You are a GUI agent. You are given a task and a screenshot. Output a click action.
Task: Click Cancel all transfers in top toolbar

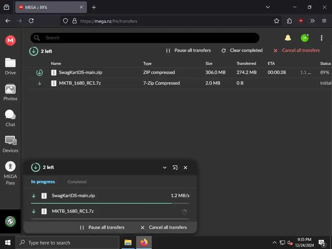[296, 50]
